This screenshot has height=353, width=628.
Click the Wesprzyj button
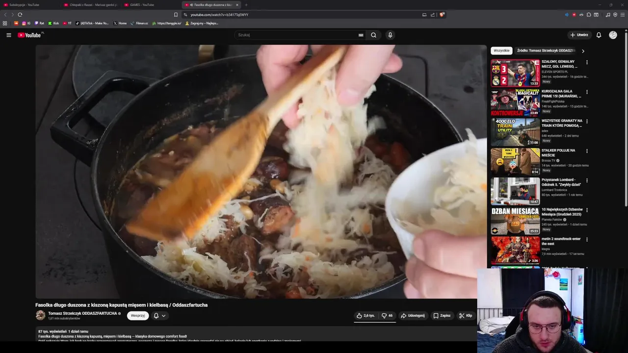click(x=138, y=316)
